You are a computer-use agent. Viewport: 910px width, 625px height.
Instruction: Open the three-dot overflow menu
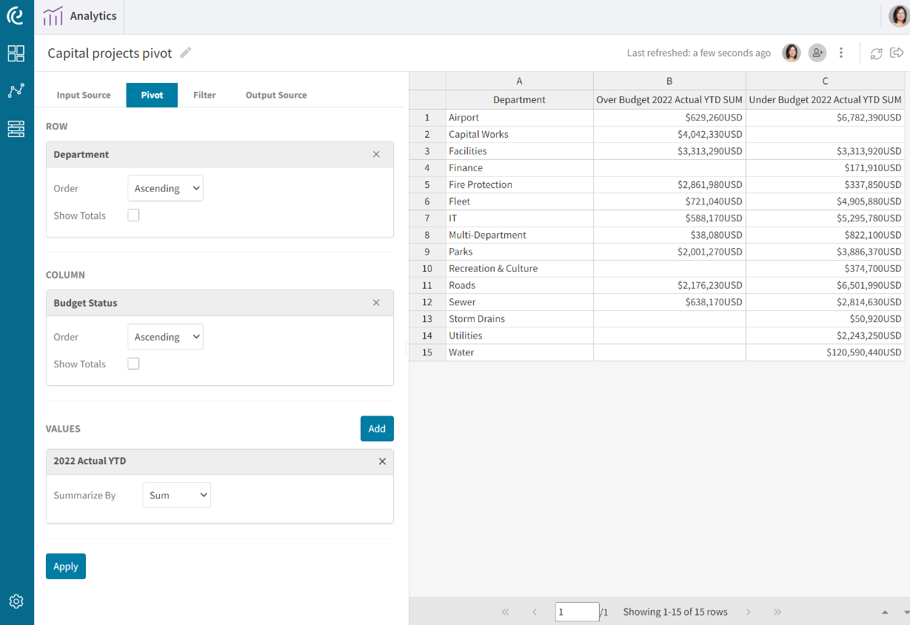(x=841, y=53)
